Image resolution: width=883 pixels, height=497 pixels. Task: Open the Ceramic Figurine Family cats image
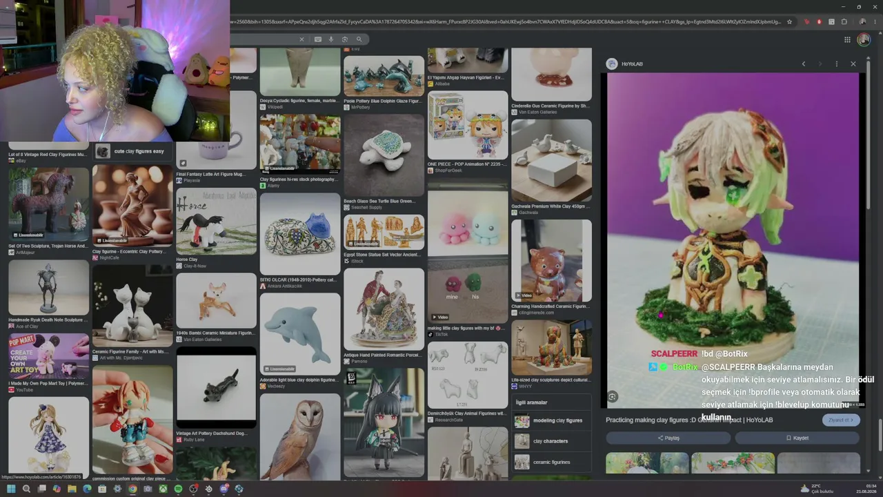click(x=132, y=306)
